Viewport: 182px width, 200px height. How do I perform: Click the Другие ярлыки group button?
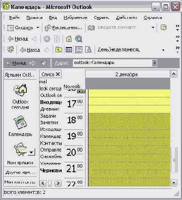click(20, 172)
